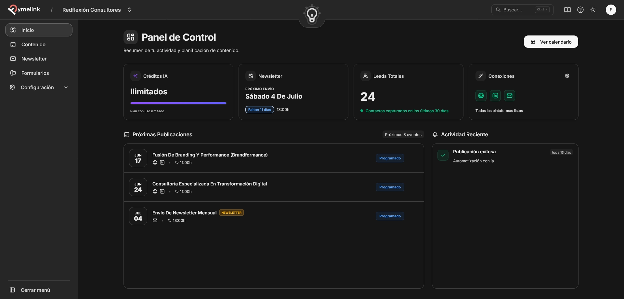Open the user avatar F menu
Viewport: 624px width, 299px height.
click(x=611, y=10)
